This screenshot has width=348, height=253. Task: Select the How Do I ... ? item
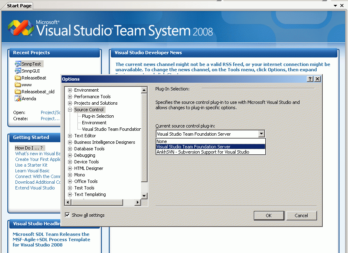pyautogui.click(x=29, y=148)
